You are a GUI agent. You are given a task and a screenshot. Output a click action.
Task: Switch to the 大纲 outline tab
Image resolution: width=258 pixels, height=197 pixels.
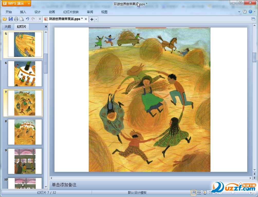[7, 27]
